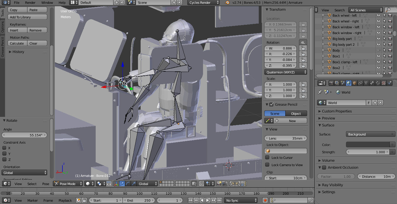397x204 pixels.
Task: Expand the Back wheel - left outliner item
Action: point(323,15)
